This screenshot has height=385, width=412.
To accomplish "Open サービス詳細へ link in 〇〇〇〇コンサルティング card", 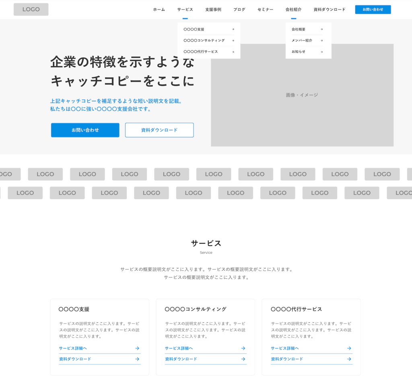I will point(179,348).
